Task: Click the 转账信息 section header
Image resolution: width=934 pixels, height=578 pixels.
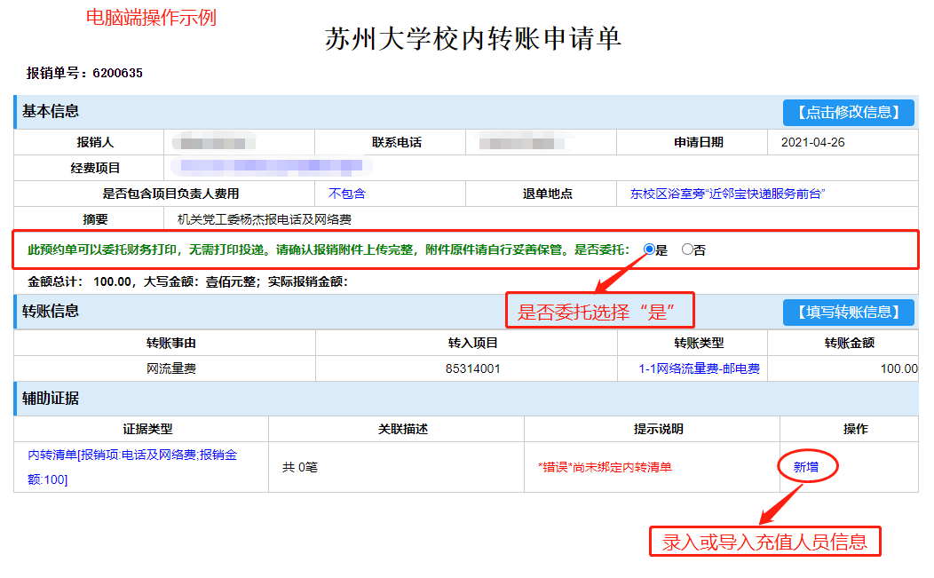Action: (x=51, y=311)
